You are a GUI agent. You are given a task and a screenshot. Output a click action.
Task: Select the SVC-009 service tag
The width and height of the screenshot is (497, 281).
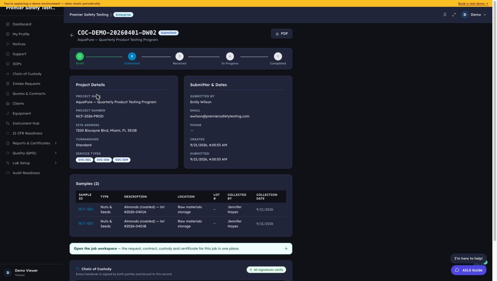tap(122, 160)
